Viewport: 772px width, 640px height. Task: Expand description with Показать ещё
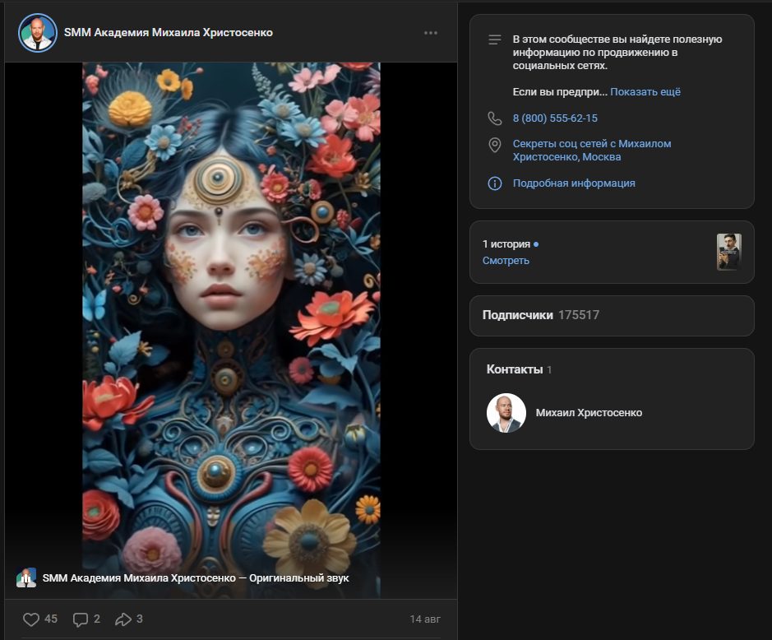[x=645, y=91]
